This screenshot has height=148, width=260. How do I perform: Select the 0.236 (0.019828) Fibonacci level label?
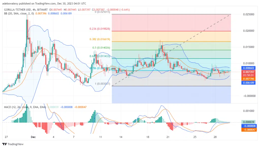[x=100, y=29]
